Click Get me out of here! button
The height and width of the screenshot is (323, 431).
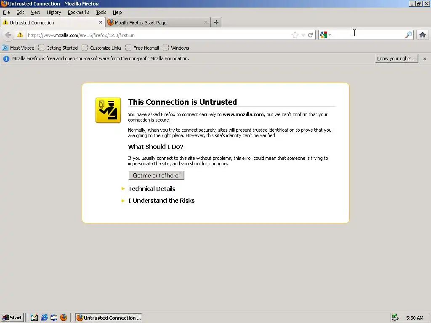tap(157, 175)
